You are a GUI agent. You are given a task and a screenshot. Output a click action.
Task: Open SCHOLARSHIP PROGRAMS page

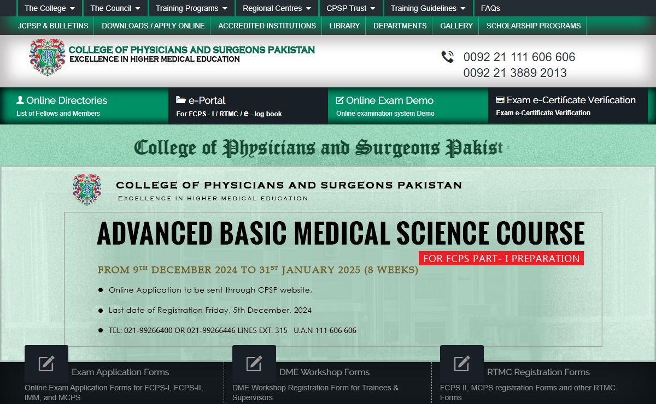coord(534,26)
